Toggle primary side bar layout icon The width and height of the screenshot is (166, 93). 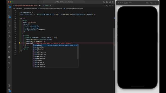tap(104, 2)
